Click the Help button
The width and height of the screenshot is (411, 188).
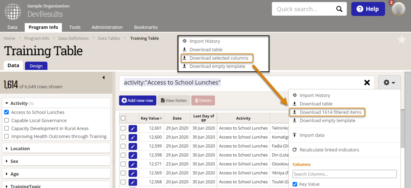tap(368, 9)
